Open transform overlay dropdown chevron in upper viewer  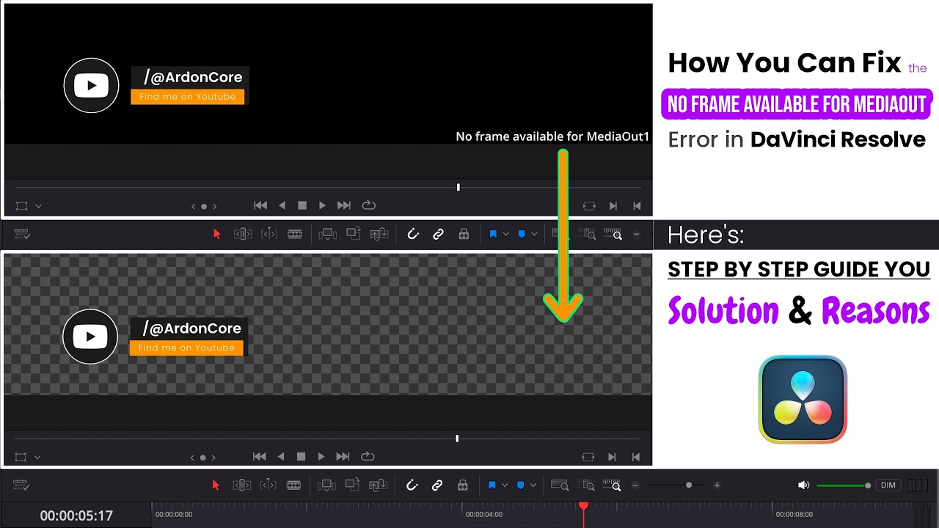(x=38, y=206)
